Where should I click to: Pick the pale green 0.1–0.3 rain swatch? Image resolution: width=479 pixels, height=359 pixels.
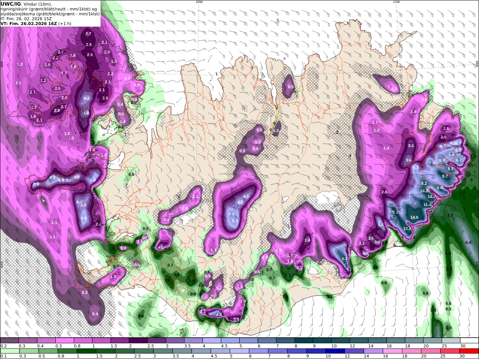coord(10,351)
